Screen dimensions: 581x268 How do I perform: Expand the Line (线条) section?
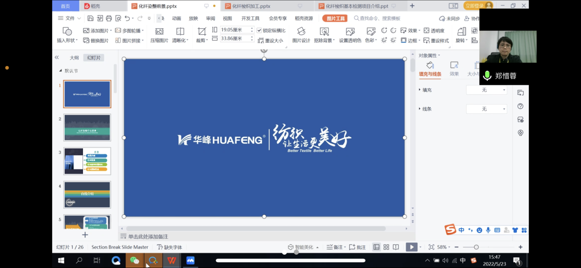(x=420, y=109)
